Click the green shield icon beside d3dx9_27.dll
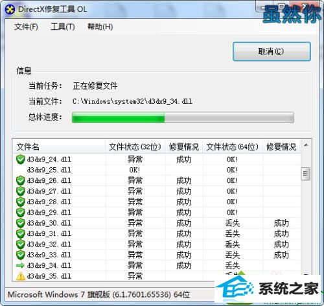The width and height of the screenshot is (324, 306). pos(21,191)
